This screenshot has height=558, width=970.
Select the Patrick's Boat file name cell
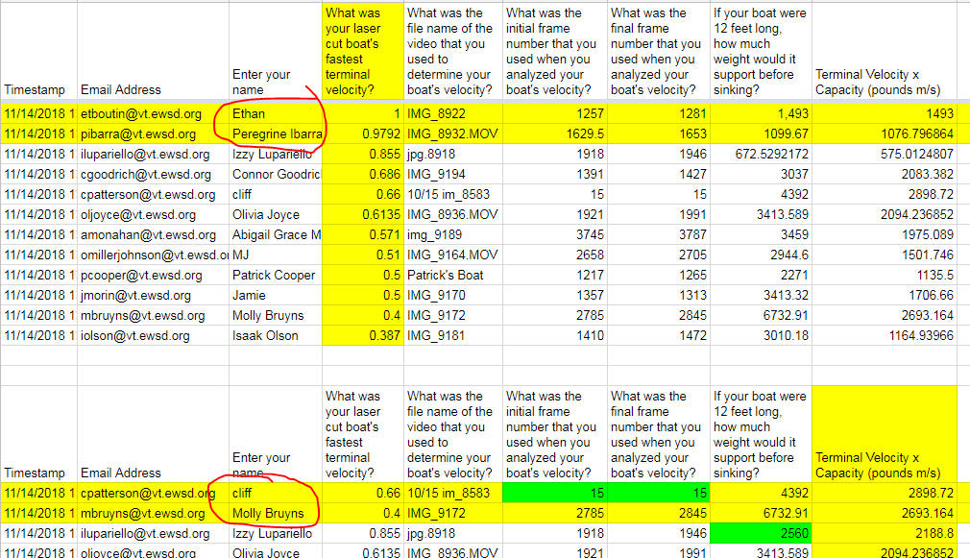451,275
